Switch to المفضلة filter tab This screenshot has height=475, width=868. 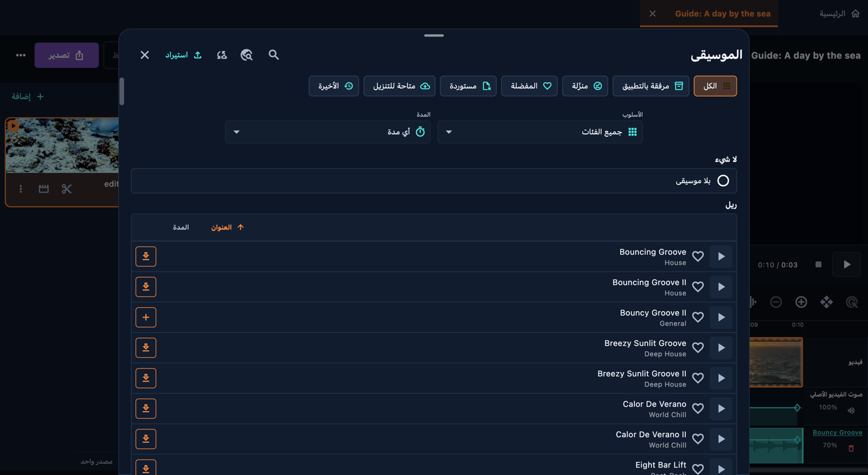point(529,86)
